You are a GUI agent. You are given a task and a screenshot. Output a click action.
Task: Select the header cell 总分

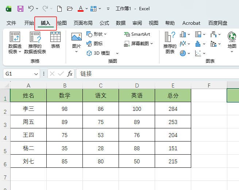tap(173, 96)
